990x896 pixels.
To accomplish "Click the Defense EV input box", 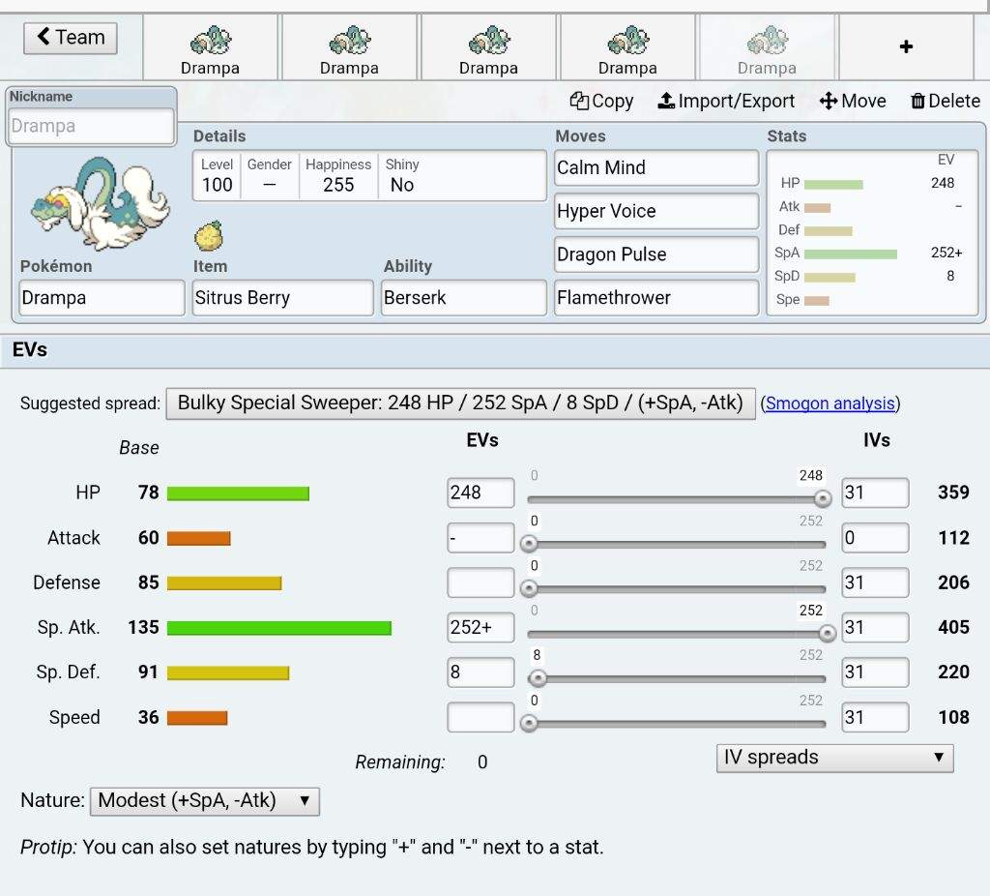I will tap(480, 582).
